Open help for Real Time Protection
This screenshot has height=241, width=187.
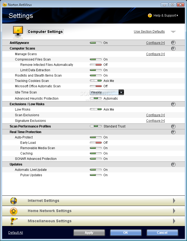[173, 132]
